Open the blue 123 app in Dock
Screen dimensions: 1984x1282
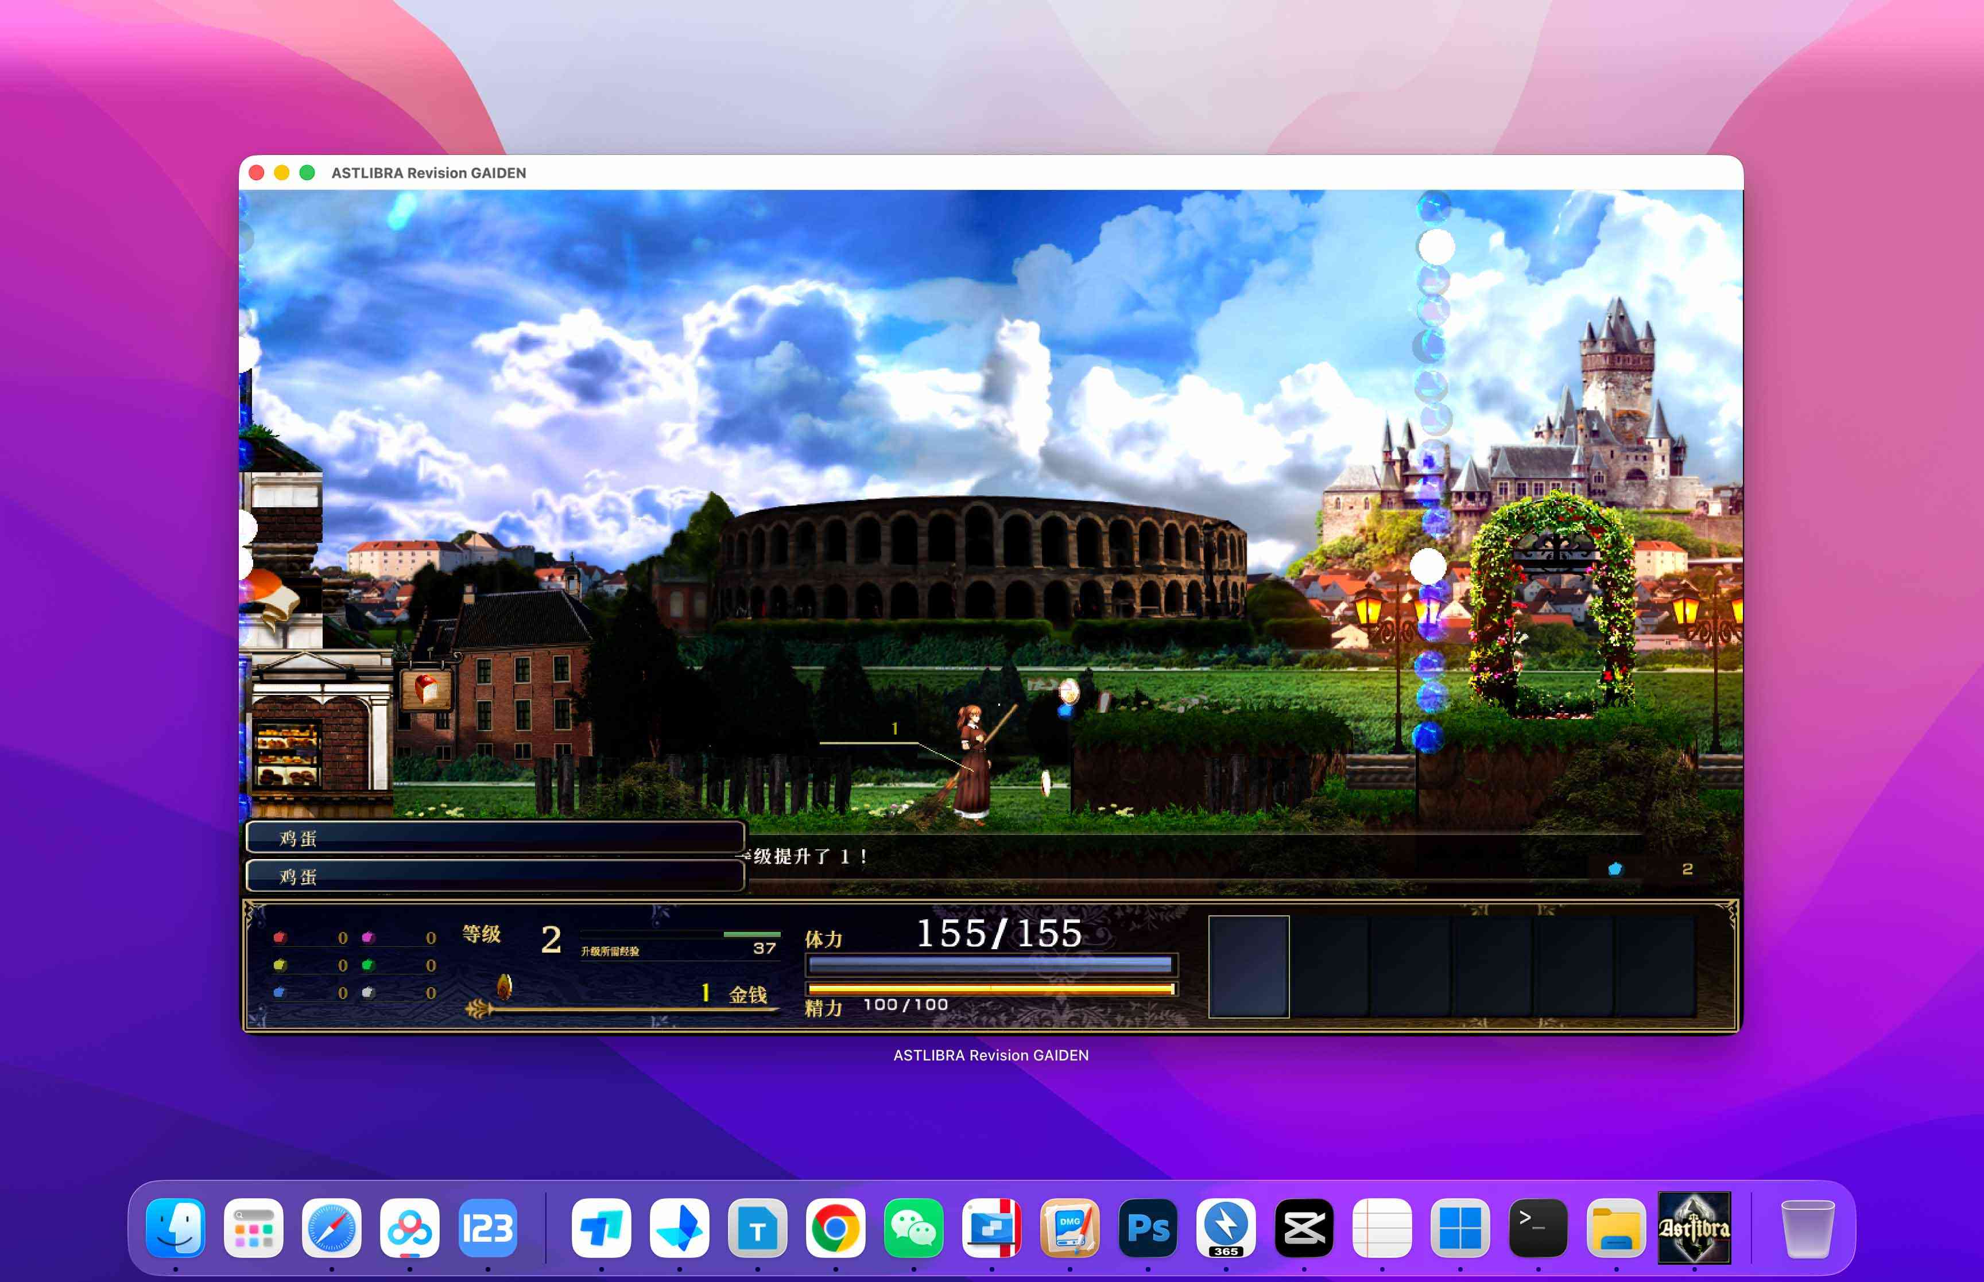(x=487, y=1228)
